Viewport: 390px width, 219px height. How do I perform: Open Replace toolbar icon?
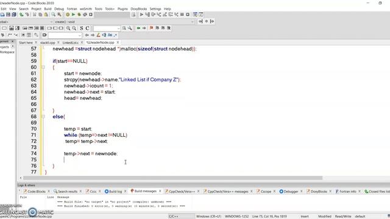click(59, 15)
